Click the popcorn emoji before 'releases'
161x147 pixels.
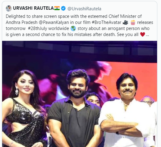pos(133,22)
